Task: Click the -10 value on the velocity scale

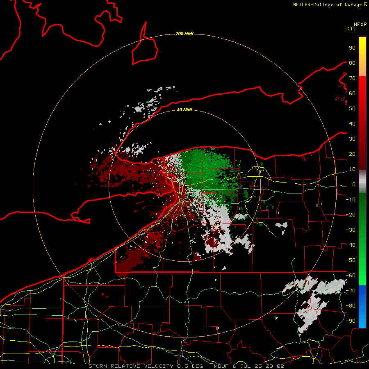Action: [351, 200]
